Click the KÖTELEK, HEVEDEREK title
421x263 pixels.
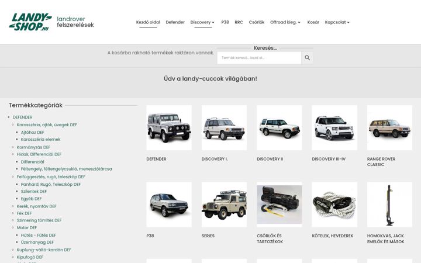pyautogui.click(x=332, y=236)
